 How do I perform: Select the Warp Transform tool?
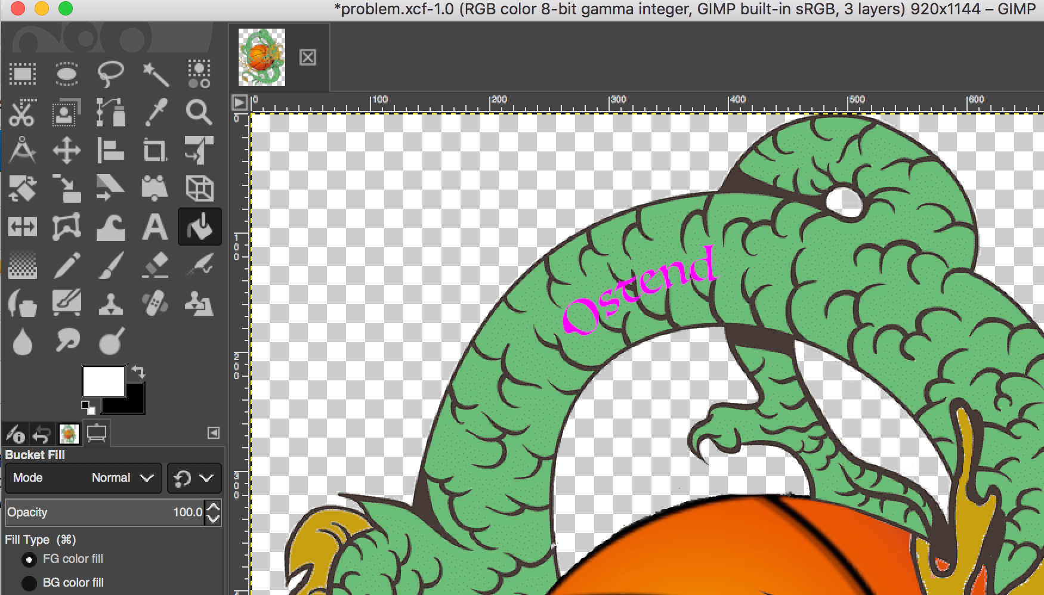pos(111,227)
